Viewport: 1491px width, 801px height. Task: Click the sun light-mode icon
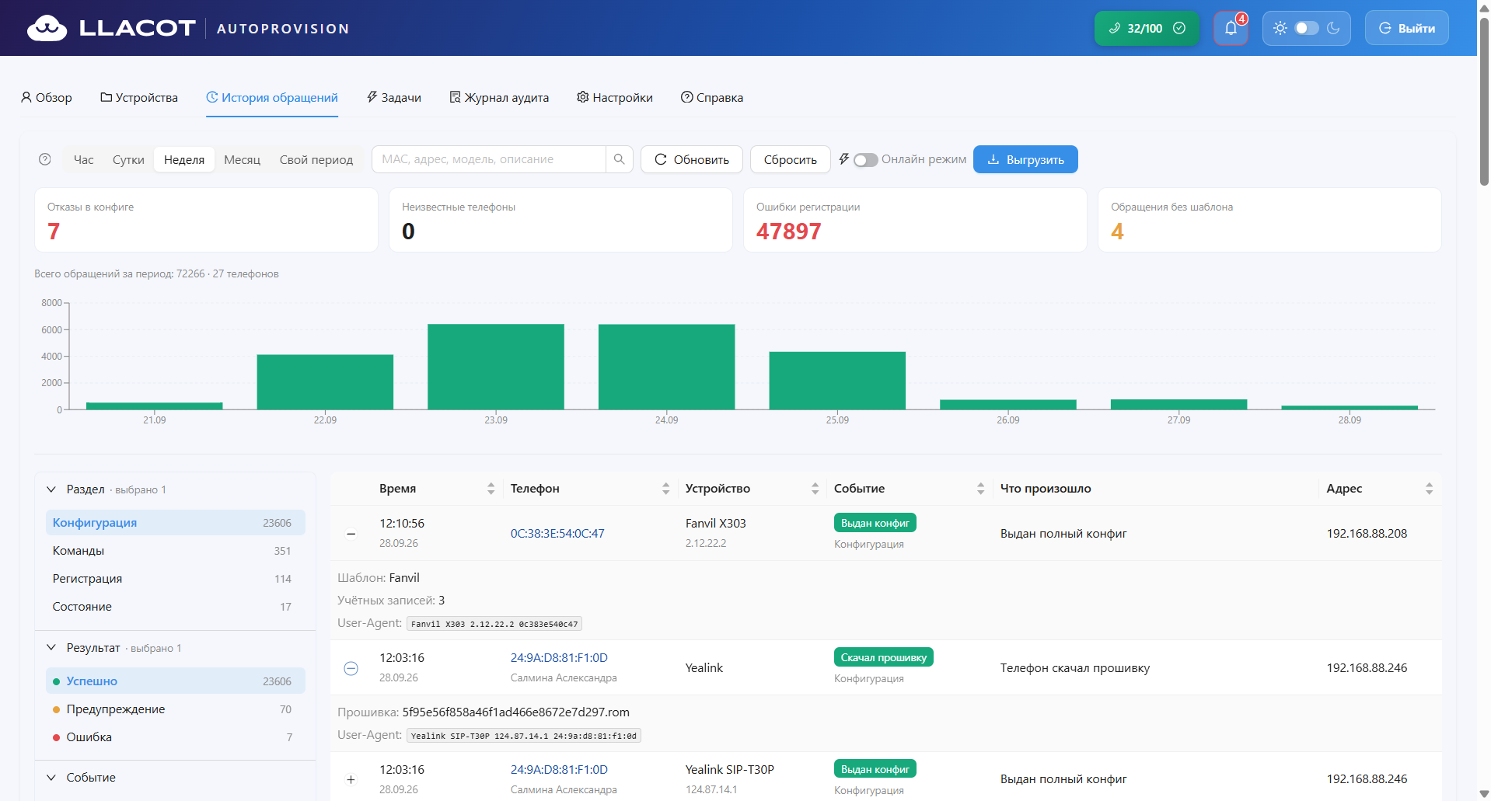[1280, 28]
